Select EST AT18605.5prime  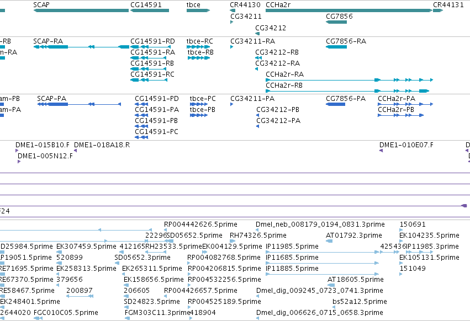[x=356, y=280]
